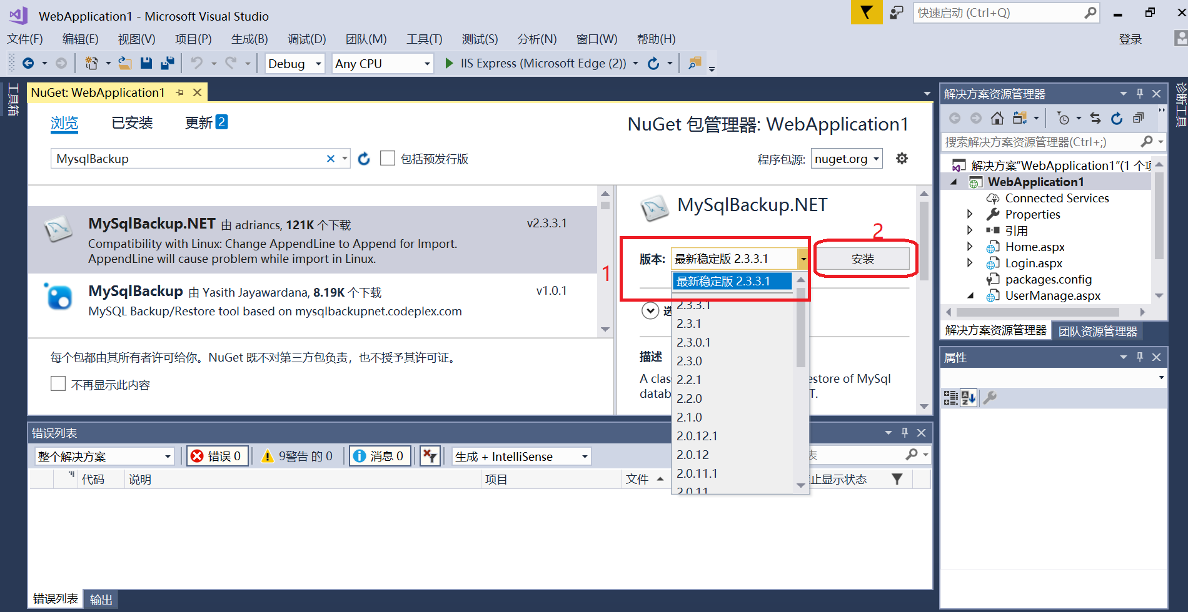Image resolution: width=1188 pixels, height=612 pixels.
Task: Click the Redo arrow icon
Action: pyautogui.click(x=231, y=63)
